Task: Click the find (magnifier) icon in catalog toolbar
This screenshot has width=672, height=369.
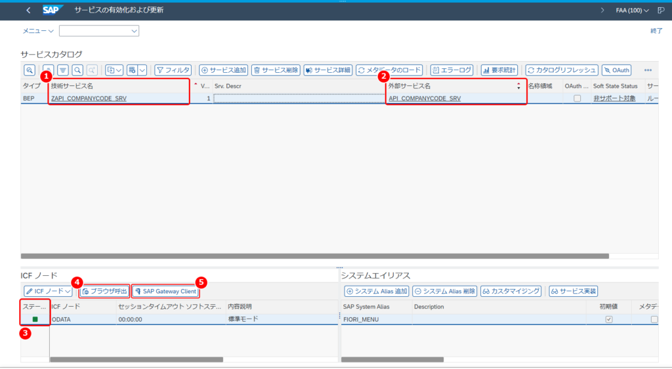Action: tap(77, 70)
